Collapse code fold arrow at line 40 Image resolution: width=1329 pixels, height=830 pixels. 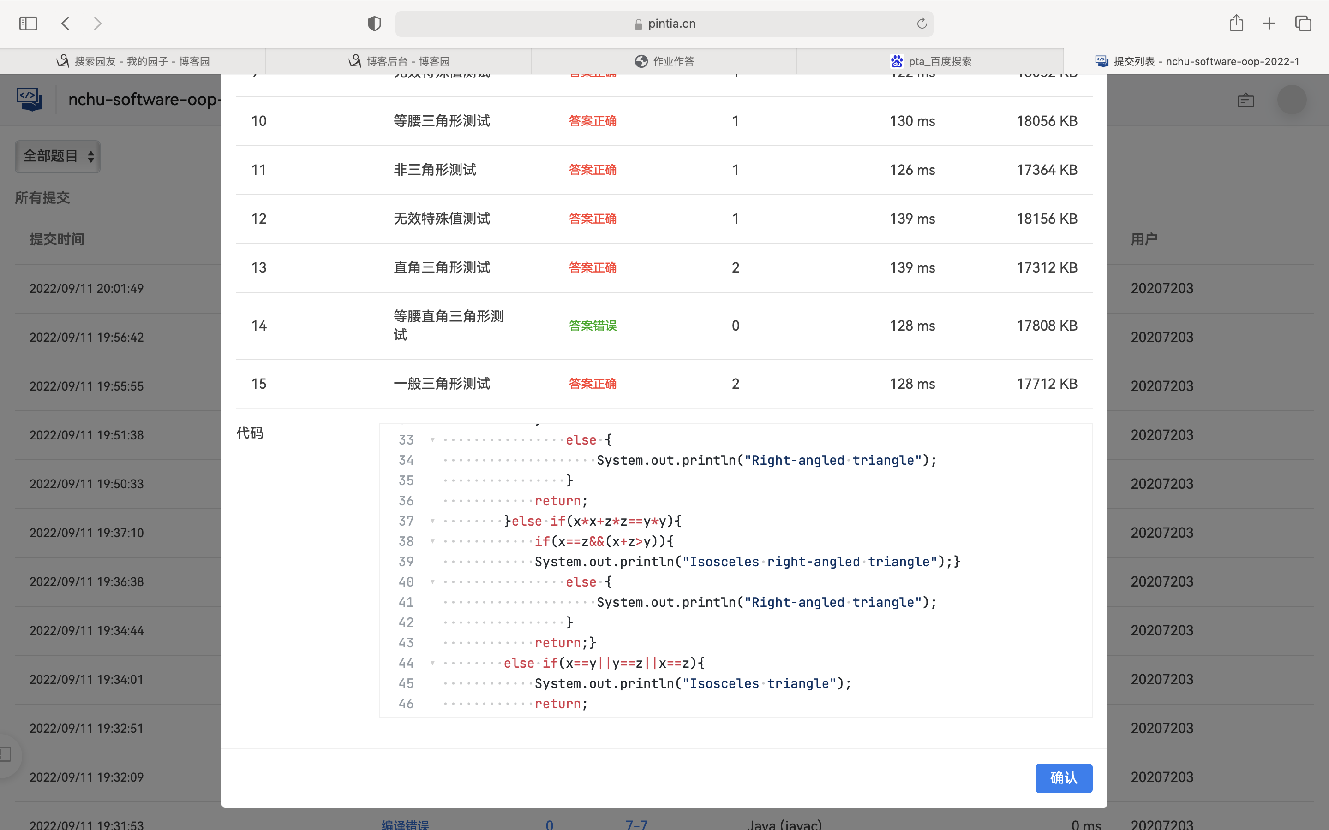tap(433, 582)
